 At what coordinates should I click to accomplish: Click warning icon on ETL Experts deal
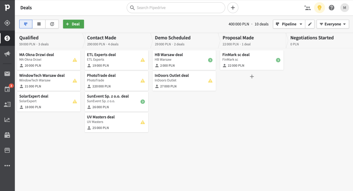pyautogui.click(x=143, y=60)
